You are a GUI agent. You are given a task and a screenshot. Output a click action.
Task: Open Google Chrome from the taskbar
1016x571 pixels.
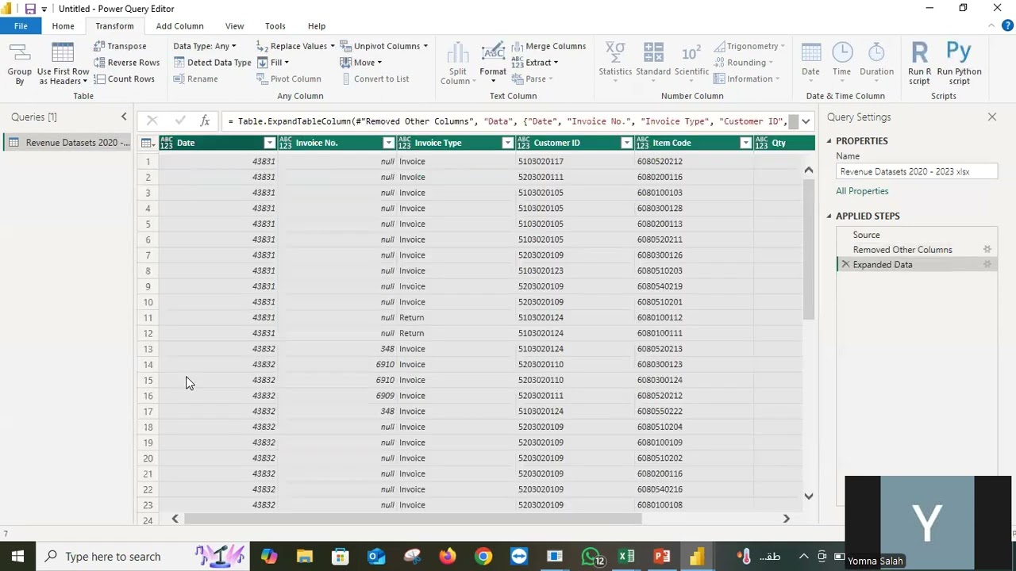pyautogui.click(x=483, y=557)
